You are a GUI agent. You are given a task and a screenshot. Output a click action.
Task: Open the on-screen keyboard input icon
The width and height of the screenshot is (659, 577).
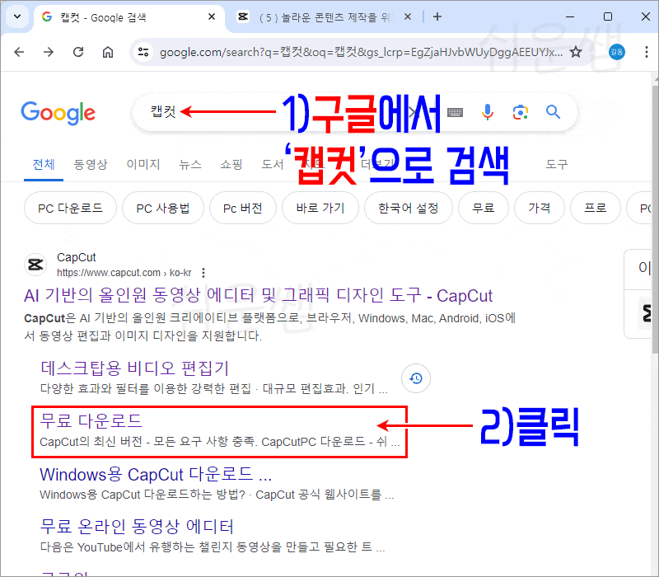point(455,112)
